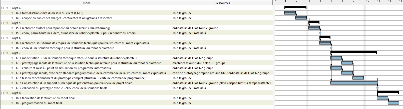Screen dimensions: 403x109
Task: Select task T7-1 modélisation 3D row
Action: coord(76,58)
